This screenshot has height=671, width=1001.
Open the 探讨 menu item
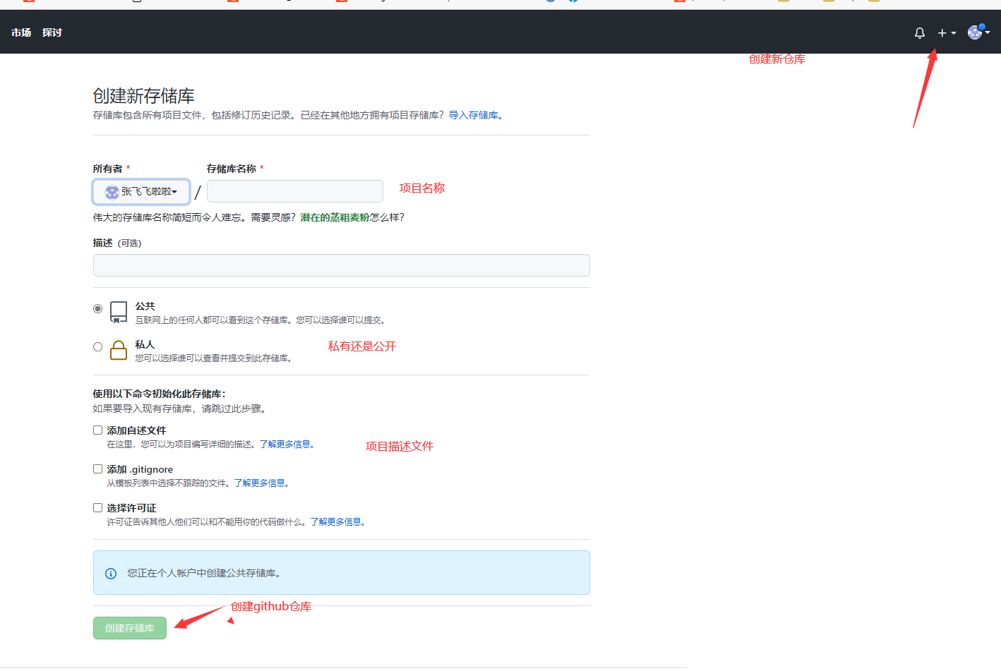click(52, 32)
